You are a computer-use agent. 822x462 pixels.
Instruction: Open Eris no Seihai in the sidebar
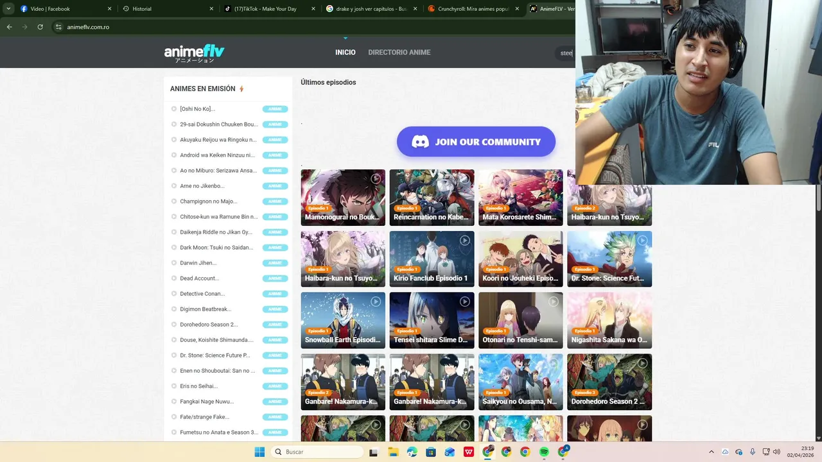click(x=199, y=386)
